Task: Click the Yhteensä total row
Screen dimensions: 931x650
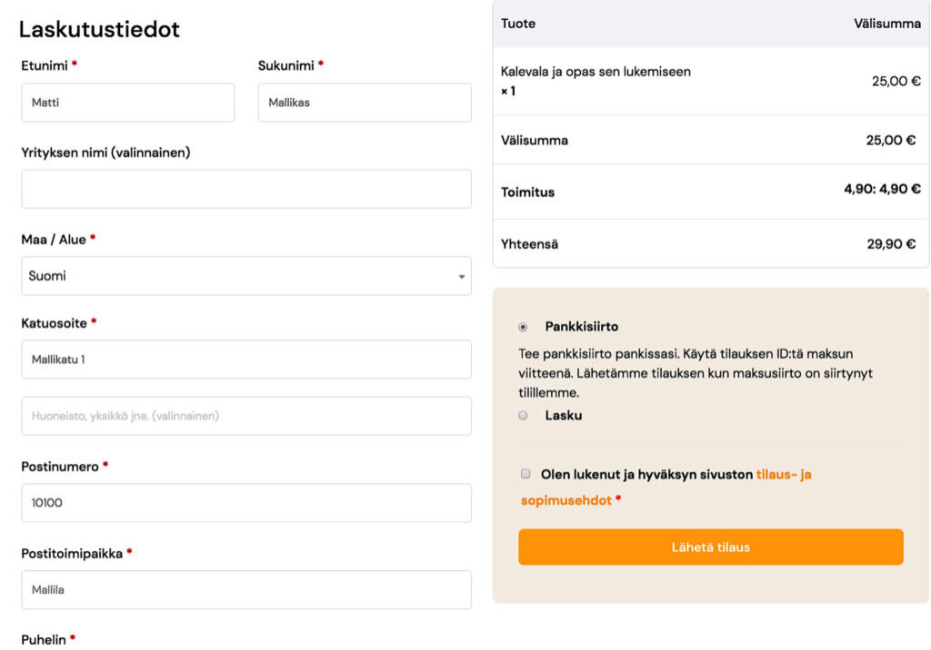Action: [709, 244]
